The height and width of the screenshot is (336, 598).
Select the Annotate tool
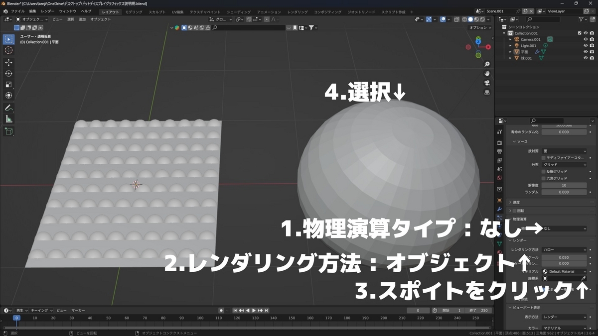(x=8, y=108)
